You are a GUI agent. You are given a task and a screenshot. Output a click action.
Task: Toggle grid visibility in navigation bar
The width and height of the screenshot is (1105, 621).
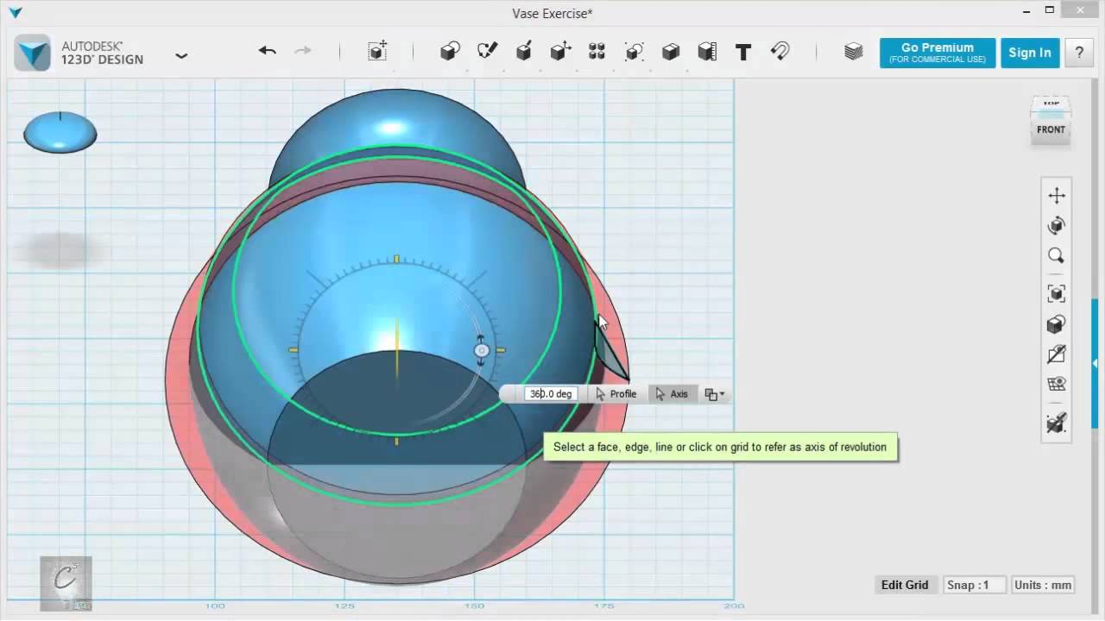tap(1057, 385)
